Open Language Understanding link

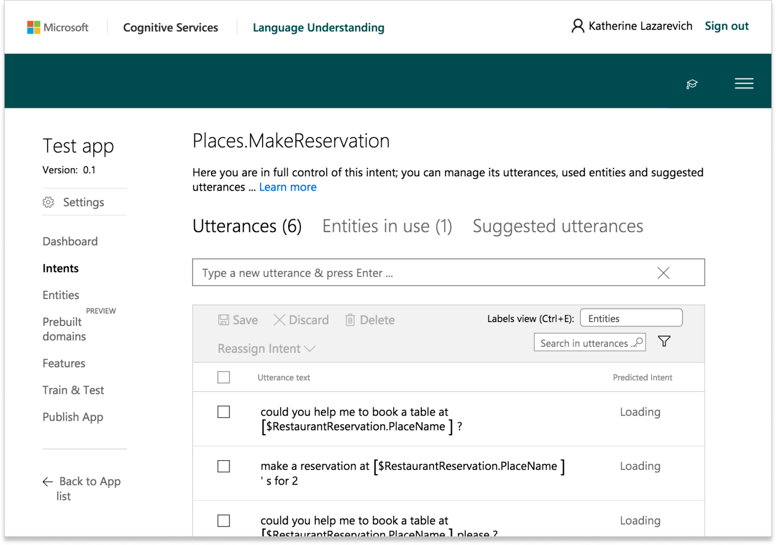tap(318, 28)
